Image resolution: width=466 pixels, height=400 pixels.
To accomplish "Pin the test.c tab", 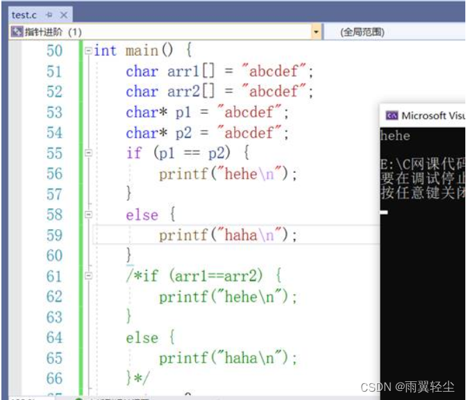I will pos(49,15).
